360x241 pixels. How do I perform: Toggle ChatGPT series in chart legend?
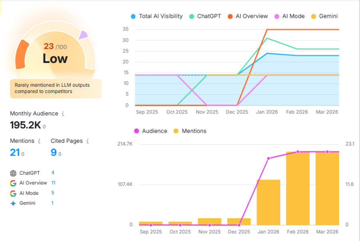tap(206, 16)
